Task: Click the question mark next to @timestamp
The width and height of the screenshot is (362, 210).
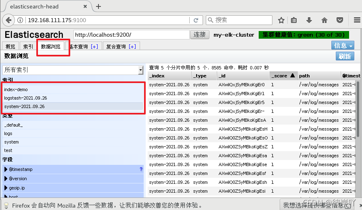Action: (x=141, y=169)
